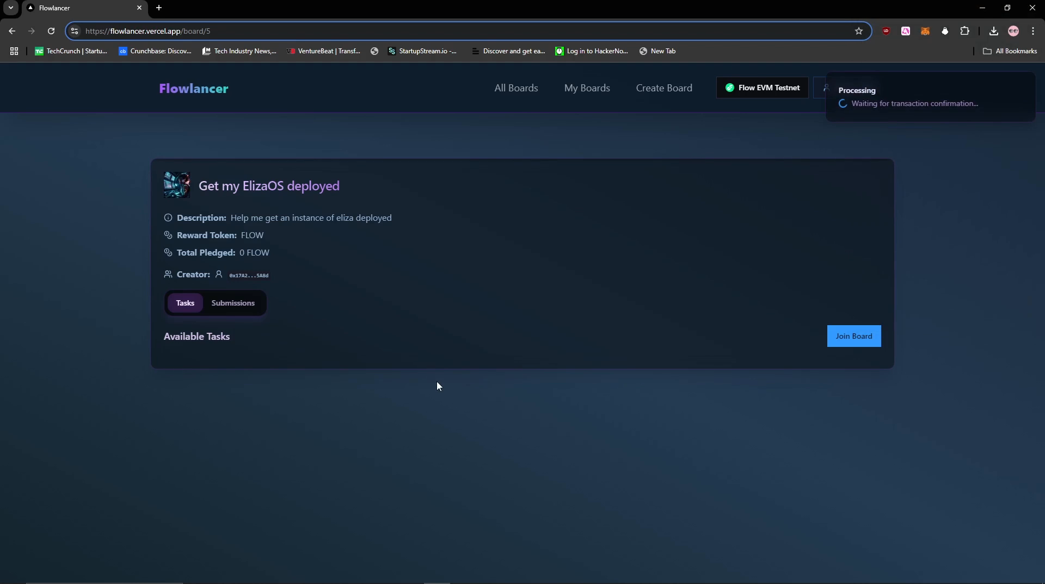Viewport: 1045px width, 584px height.
Task: Reload the page
Action: (x=51, y=31)
